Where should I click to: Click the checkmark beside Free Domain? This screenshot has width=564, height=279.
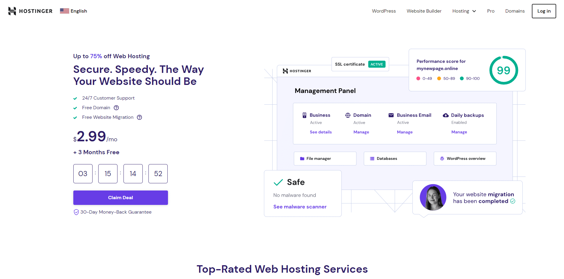75,108
